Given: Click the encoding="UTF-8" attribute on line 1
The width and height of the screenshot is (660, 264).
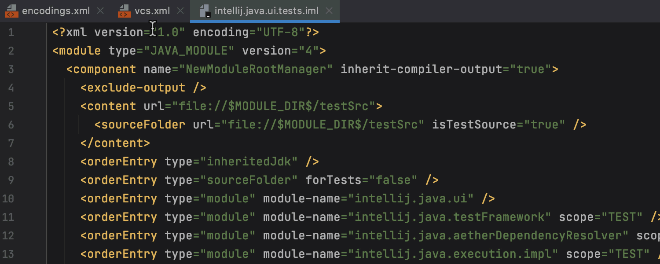Looking at the screenshot, I should 249,33.
